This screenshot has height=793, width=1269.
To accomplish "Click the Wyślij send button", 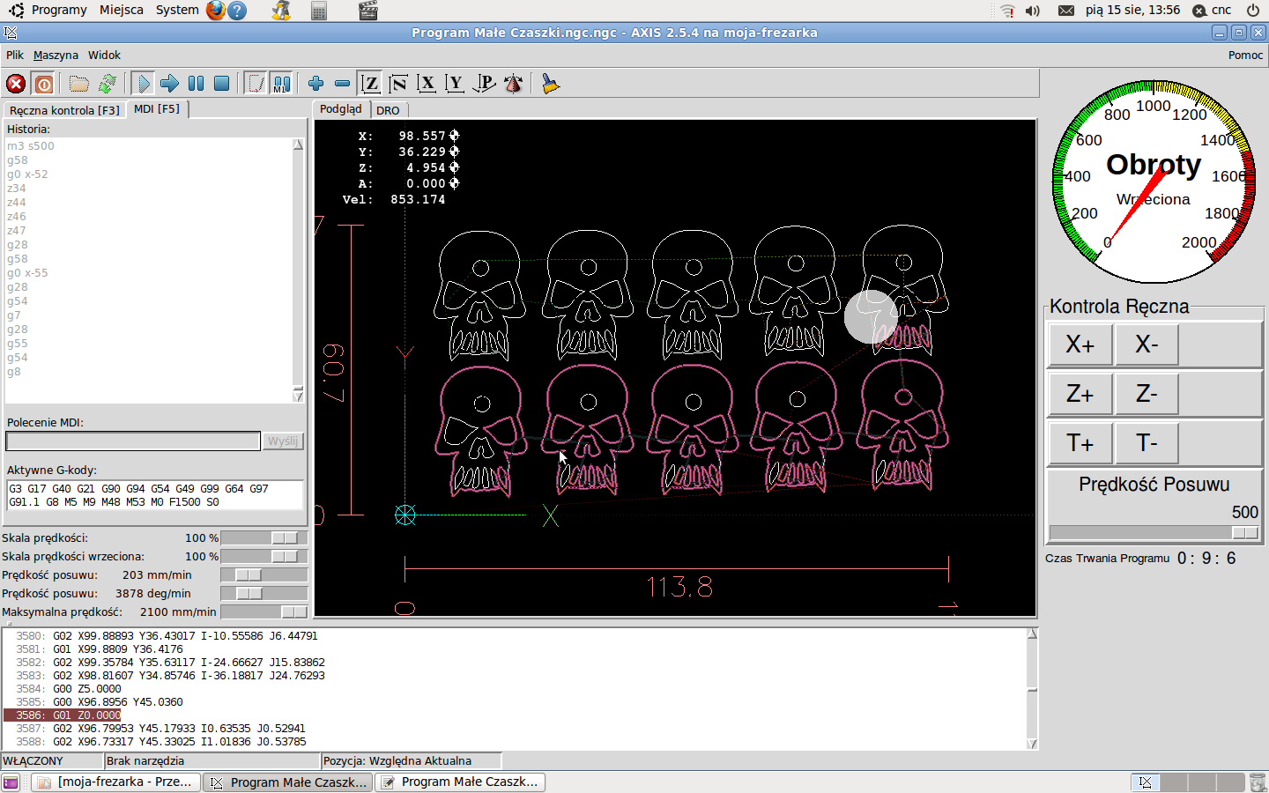I will (x=283, y=441).
